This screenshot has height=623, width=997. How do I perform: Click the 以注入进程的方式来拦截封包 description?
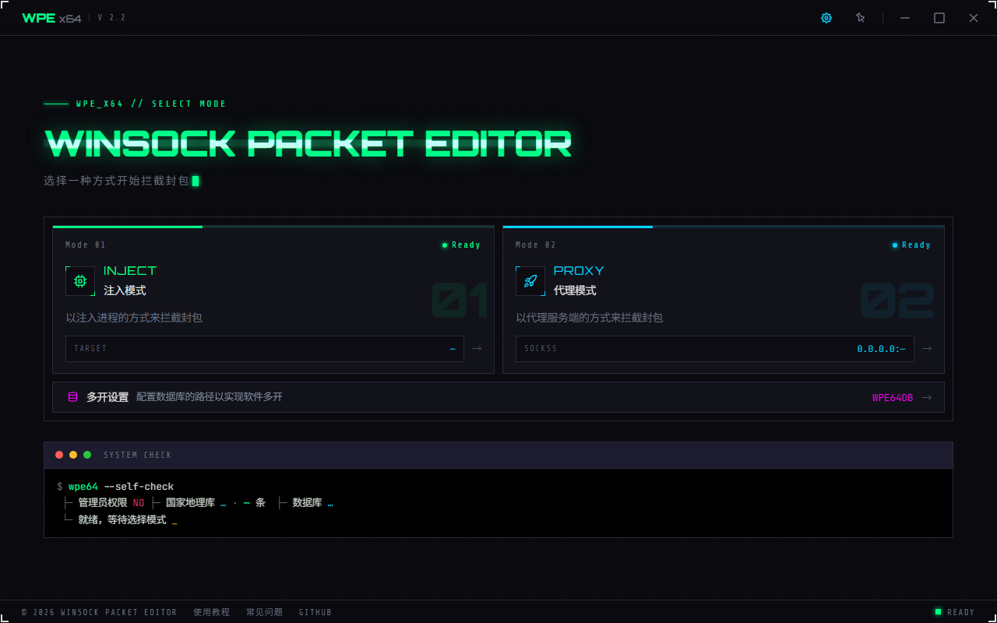pyautogui.click(x=134, y=318)
